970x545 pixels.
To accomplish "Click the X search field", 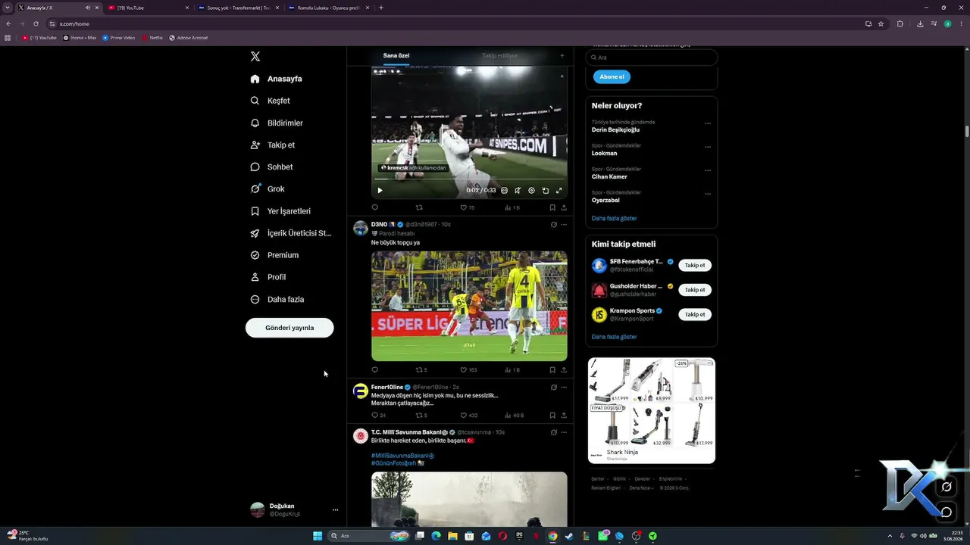I will 652,58.
